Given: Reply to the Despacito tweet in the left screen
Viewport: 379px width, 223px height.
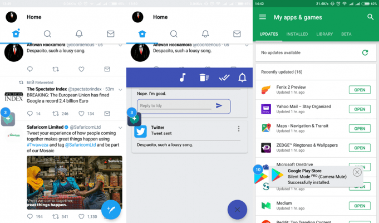Looking at the screenshot, I should (30, 69).
